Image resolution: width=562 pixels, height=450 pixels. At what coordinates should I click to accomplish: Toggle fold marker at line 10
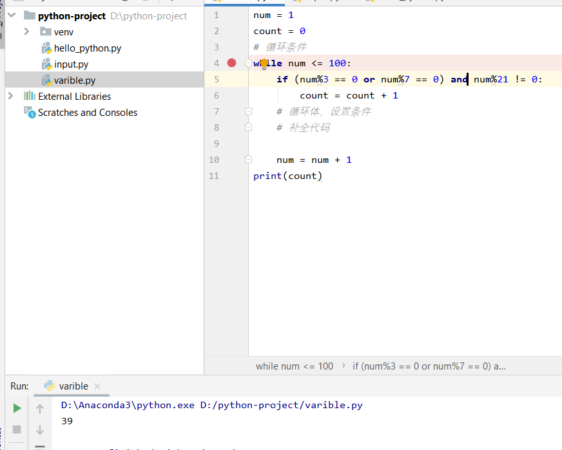click(248, 159)
